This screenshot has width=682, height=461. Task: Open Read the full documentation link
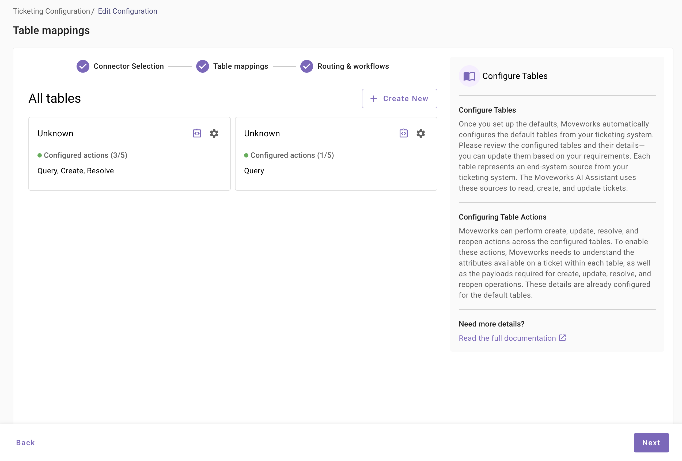click(507, 338)
